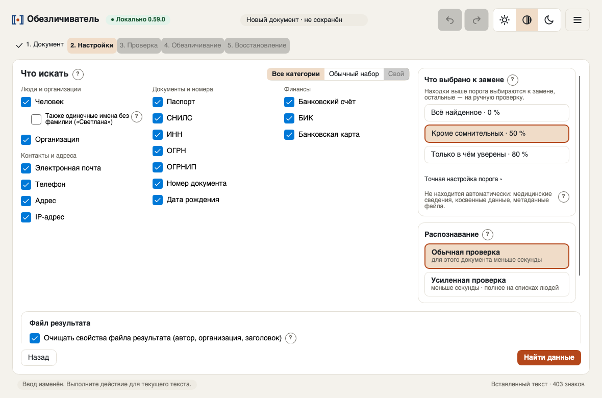Image resolution: width=602 pixels, height=398 pixels.
Task: Toggle Дата рождения checkbox
Action: pos(158,200)
